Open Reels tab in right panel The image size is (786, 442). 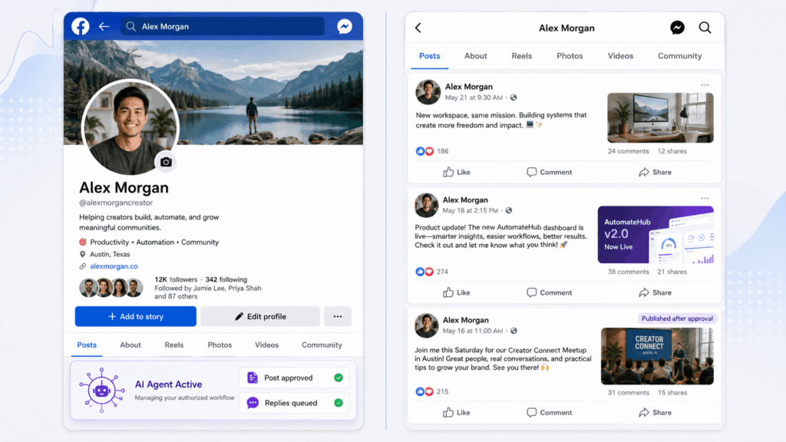521,55
